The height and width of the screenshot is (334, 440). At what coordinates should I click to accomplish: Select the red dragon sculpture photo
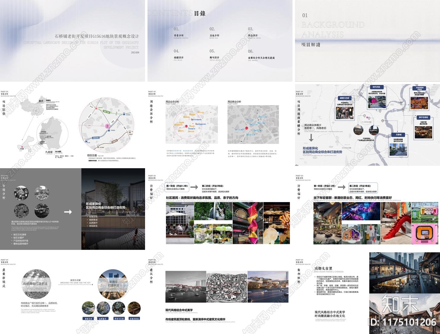396,223
